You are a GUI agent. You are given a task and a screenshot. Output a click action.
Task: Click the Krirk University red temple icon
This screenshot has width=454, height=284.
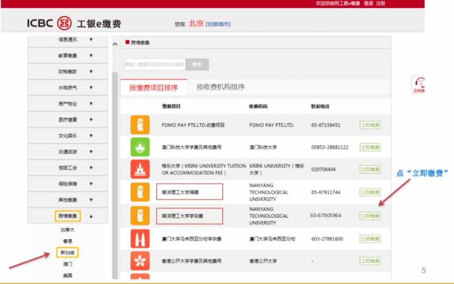click(140, 169)
